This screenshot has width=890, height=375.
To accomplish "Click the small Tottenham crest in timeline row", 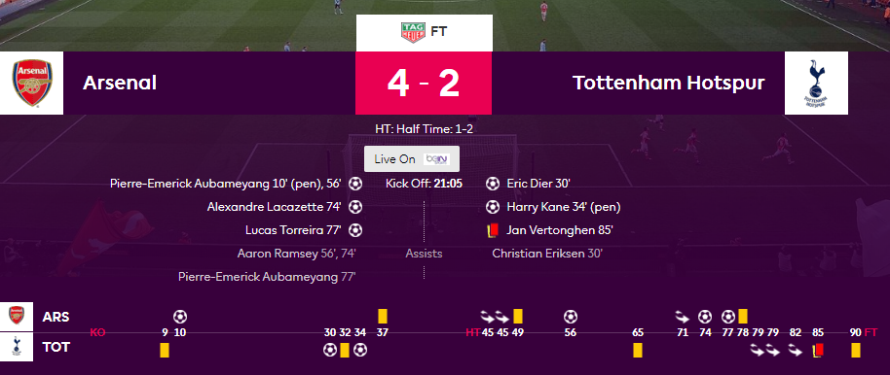I will (x=17, y=347).
